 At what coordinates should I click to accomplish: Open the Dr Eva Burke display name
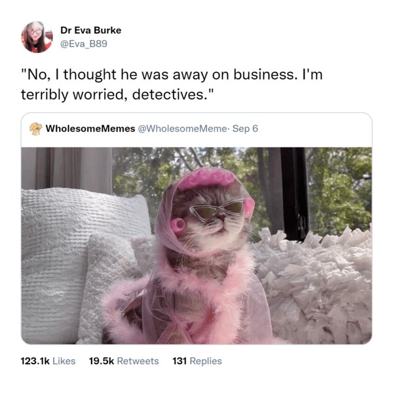click(x=91, y=30)
